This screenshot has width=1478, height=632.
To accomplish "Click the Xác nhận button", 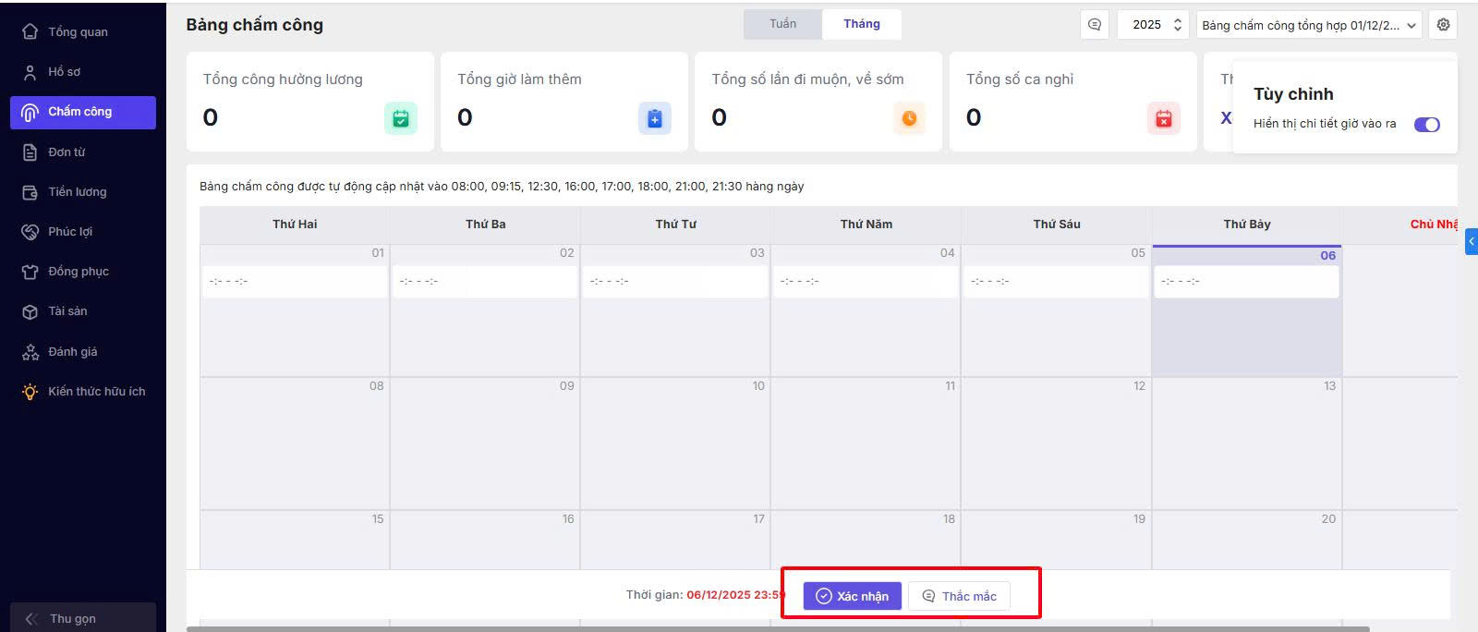I will click(852, 596).
